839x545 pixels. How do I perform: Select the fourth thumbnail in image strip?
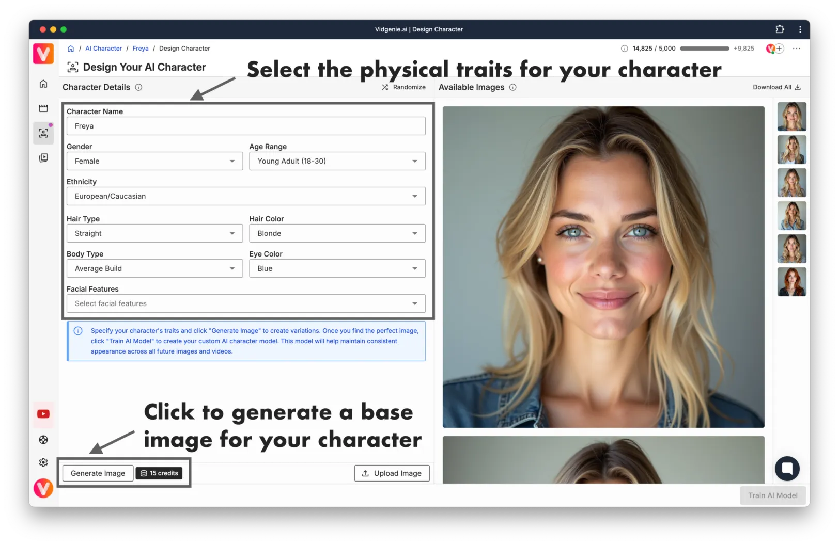pyautogui.click(x=791, y=216)
